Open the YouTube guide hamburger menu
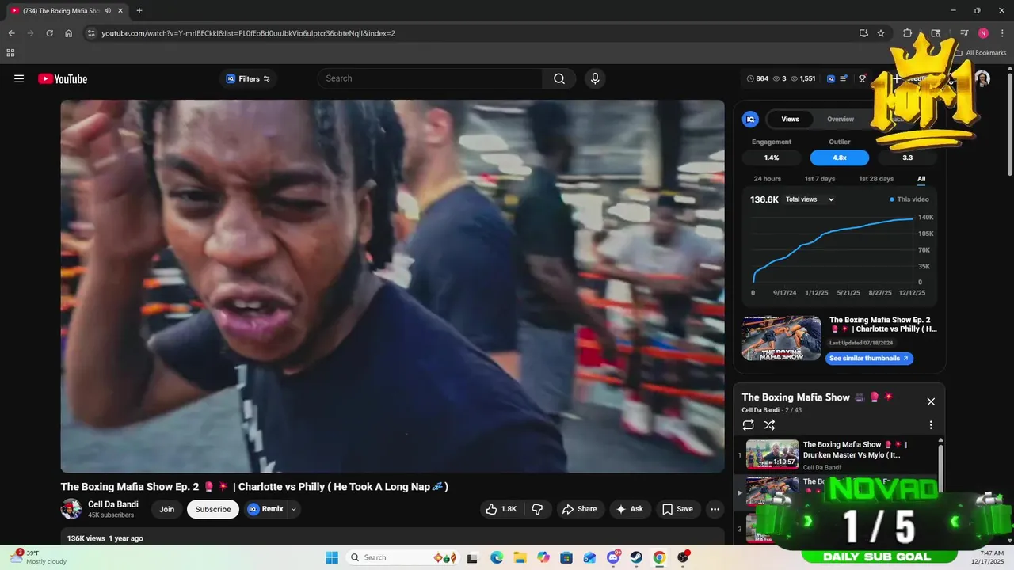This screenshot has height=570, width=1014. coord(19,78)
